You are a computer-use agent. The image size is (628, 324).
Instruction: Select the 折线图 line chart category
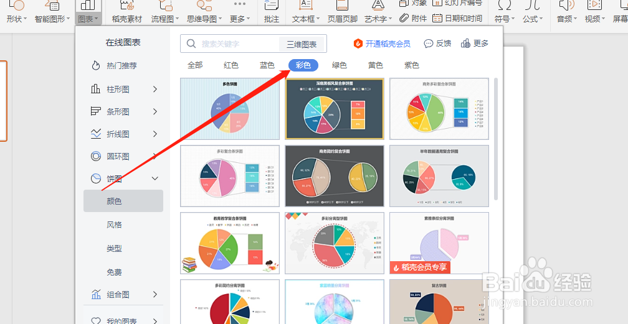pyautogui.click(x=118, y=134)
